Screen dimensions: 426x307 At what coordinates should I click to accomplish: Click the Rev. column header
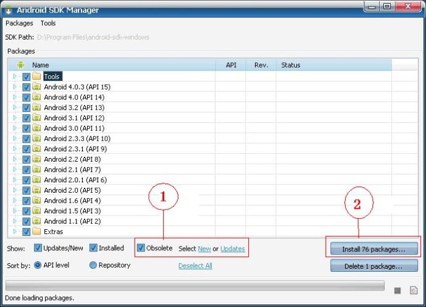click(261, 65)
